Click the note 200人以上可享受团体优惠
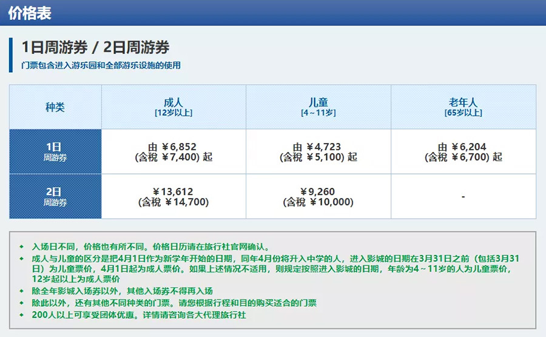 tap(138, 315)
